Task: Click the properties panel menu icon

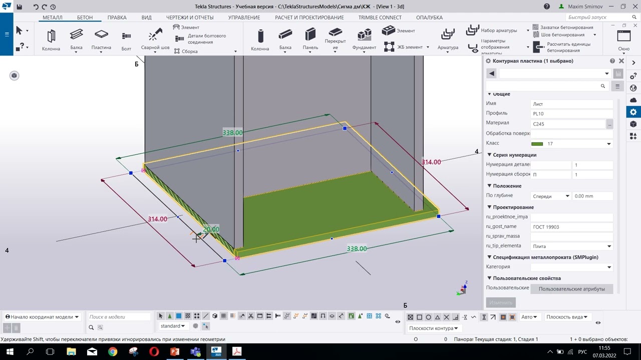Action: pyautogui.click(x=617, y=86)
